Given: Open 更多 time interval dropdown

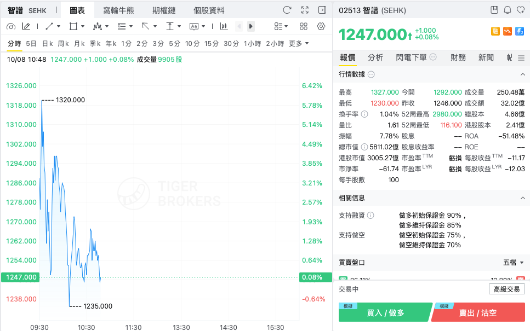Looking at the screenshot, I should point(299,44).
